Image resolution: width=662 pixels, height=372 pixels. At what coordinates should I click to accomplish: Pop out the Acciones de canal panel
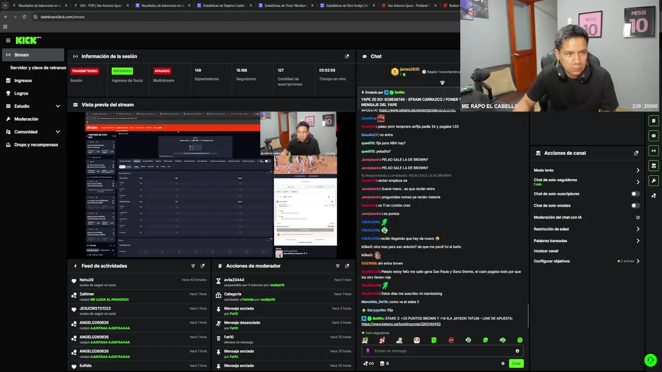(636, 153)
